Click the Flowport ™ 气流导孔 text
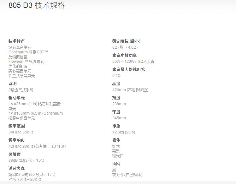This screenshot has width=236, height=184. point(26,62)
